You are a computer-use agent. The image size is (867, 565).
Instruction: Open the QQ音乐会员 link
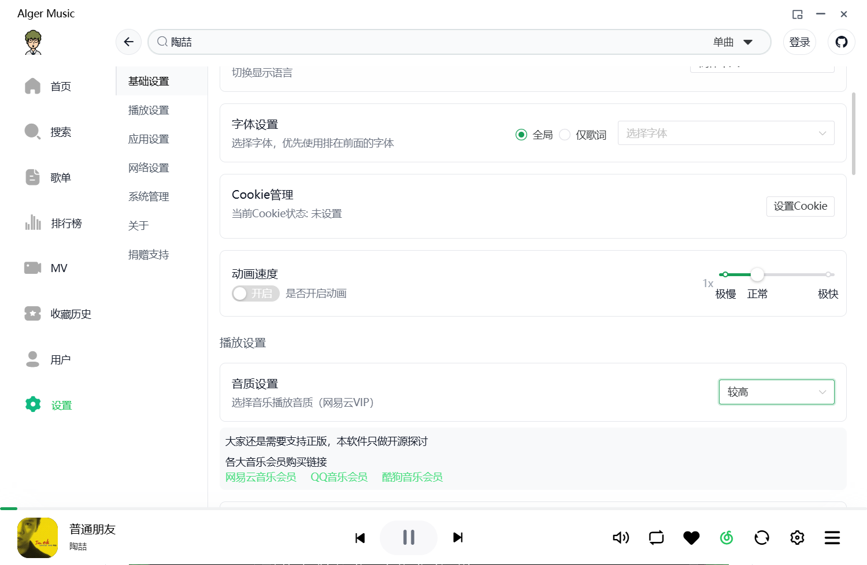tap(339, 477)
